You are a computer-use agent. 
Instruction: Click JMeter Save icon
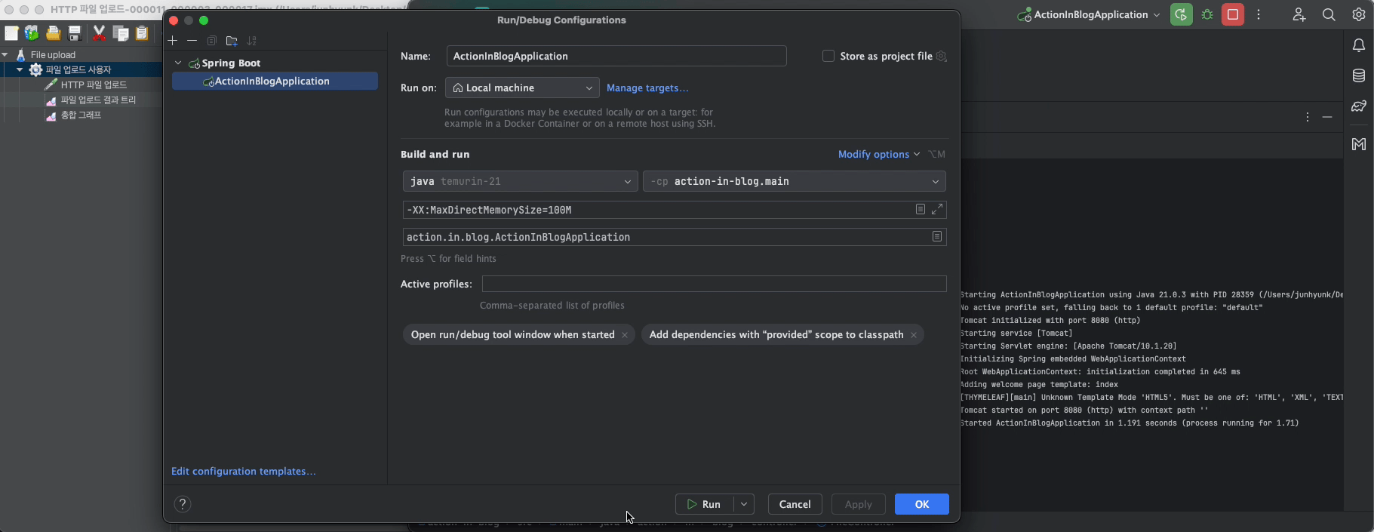(75, 32)
